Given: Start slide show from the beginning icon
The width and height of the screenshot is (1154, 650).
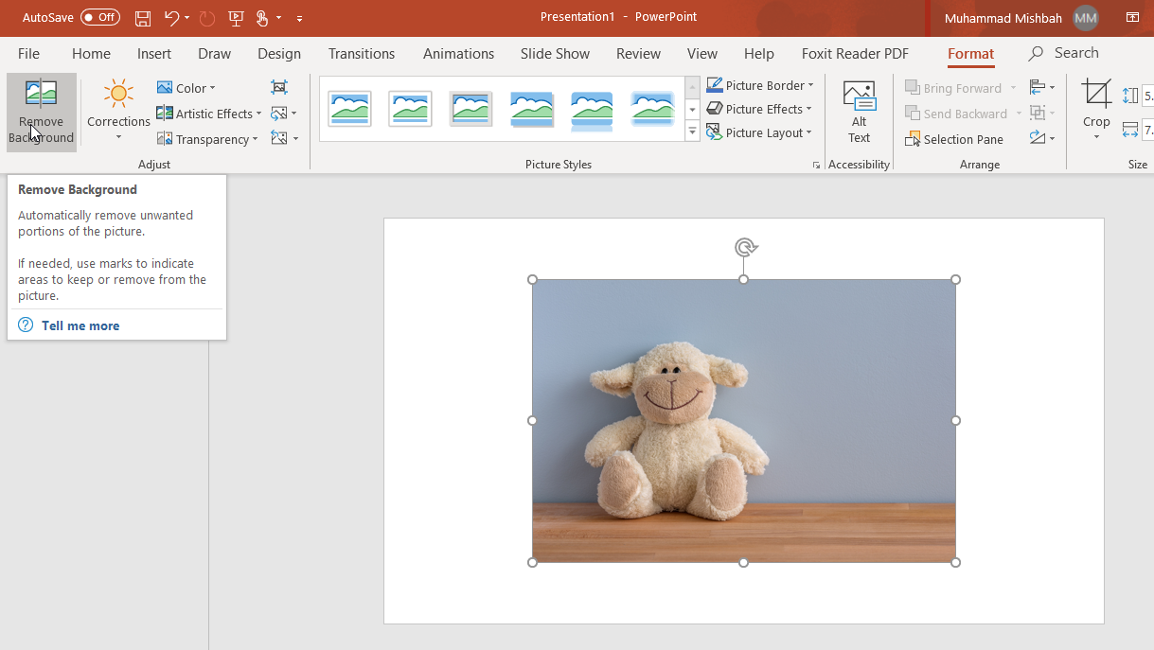Looking at the screenshot, I should (x=236, y=17).
